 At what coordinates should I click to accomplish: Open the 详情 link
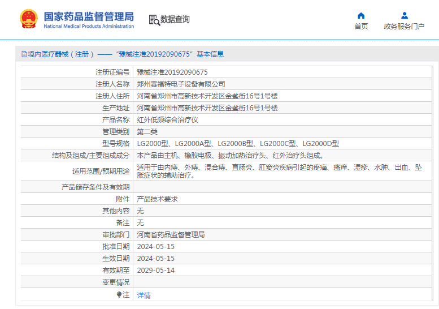144,295
